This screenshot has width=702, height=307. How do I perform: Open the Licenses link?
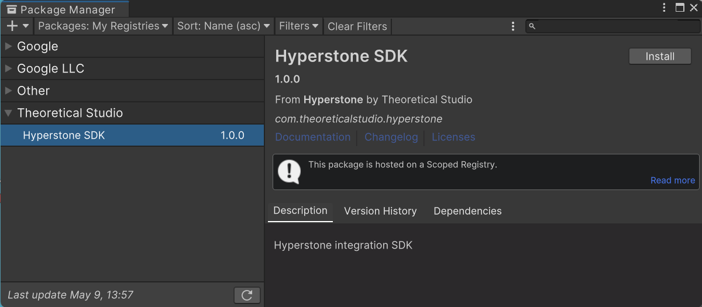[x=453, y=137]
